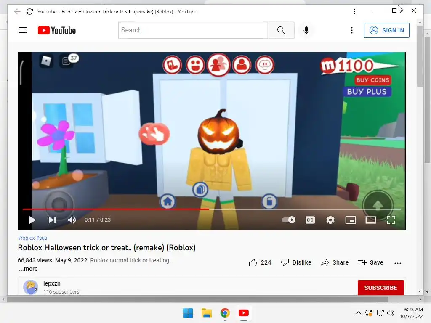Image resolution: width=431 pixels, height=323 pixels.
Task: Mute the video volume
Action: (72, 220)
